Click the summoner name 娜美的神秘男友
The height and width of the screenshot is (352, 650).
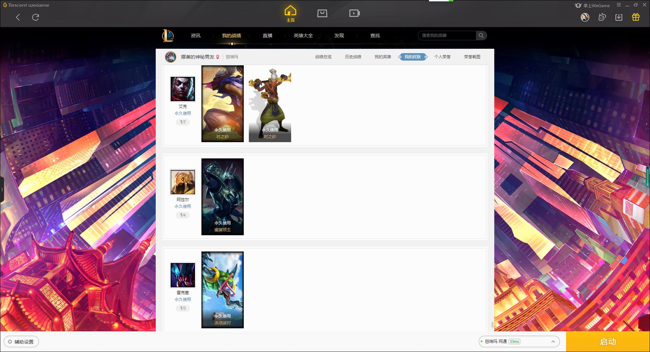pos(198,57)
